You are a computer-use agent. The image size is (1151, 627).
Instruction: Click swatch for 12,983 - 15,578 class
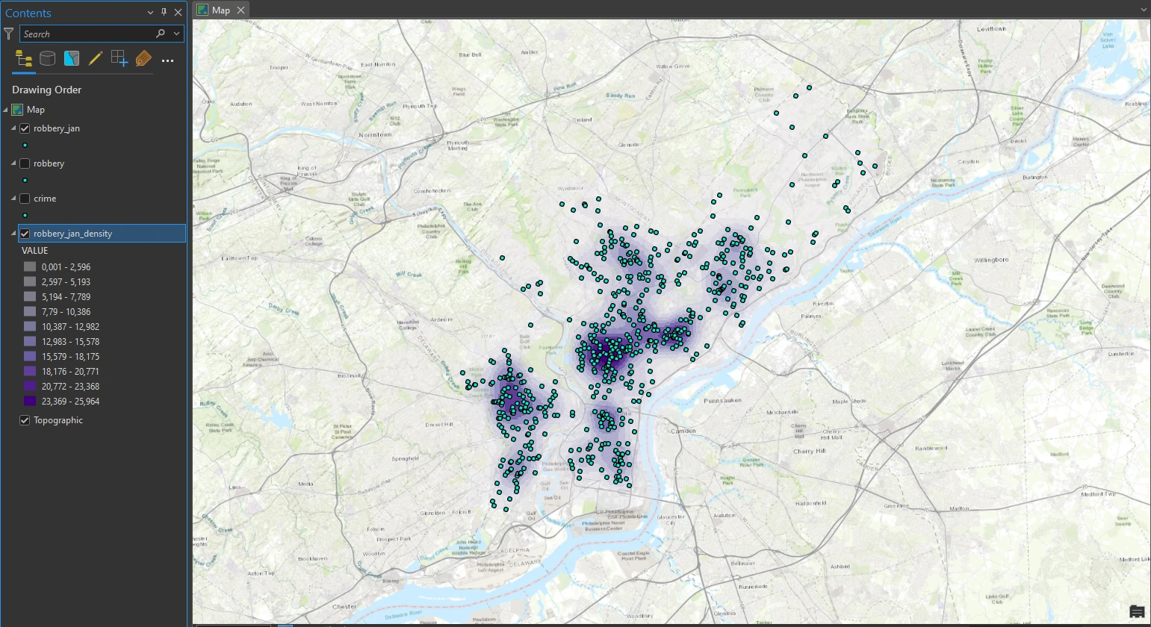pyautogui.click(x=30, y=341)
